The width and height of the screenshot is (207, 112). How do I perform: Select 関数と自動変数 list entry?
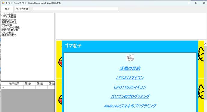pos(10,30)
